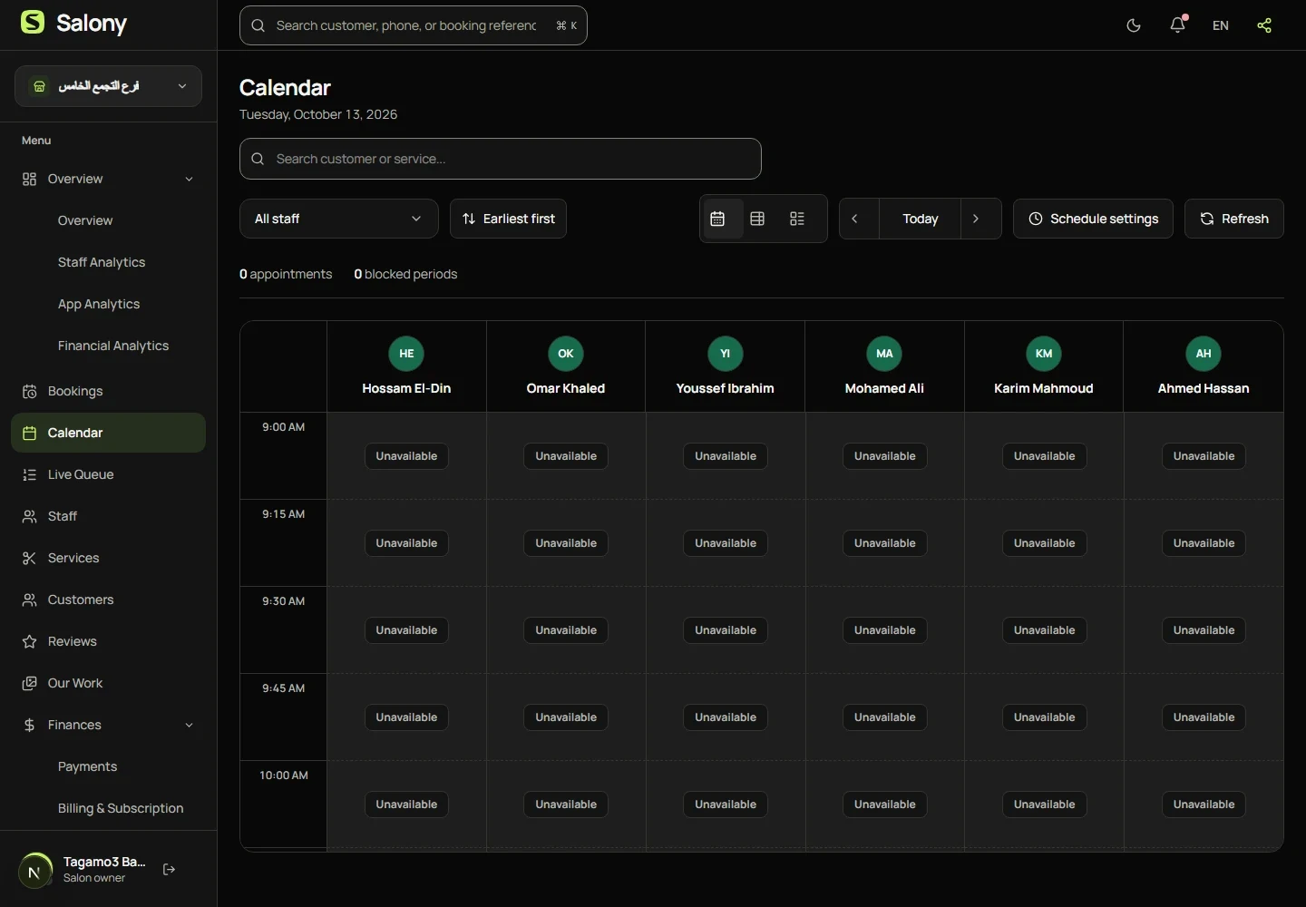Click Hossam El-Din 9:00 AM Unavailable slot
1306x907 pixels.
tap(406, 456)
